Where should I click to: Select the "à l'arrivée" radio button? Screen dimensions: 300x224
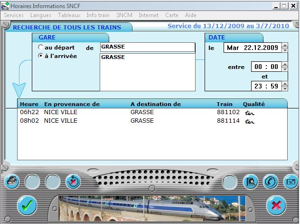[x=40, y=56]
